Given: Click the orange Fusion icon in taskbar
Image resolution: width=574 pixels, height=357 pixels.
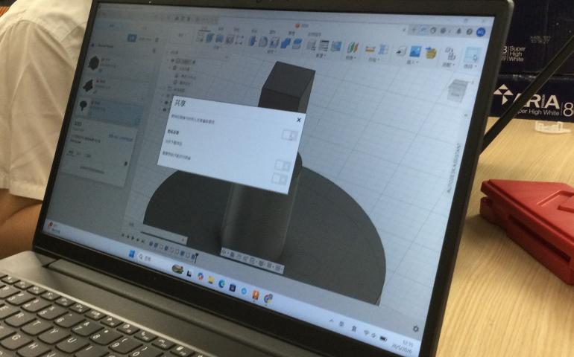Looking at the screenshot, I should coord(256,295).
